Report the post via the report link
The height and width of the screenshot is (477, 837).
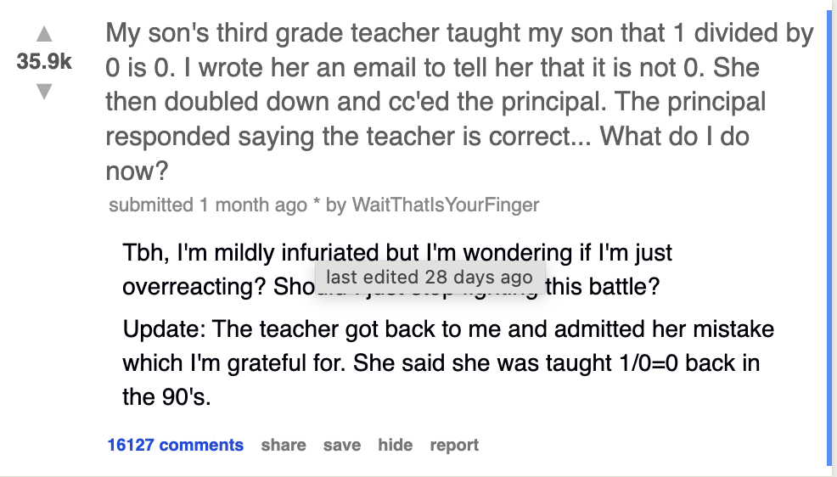pos(454,445)
